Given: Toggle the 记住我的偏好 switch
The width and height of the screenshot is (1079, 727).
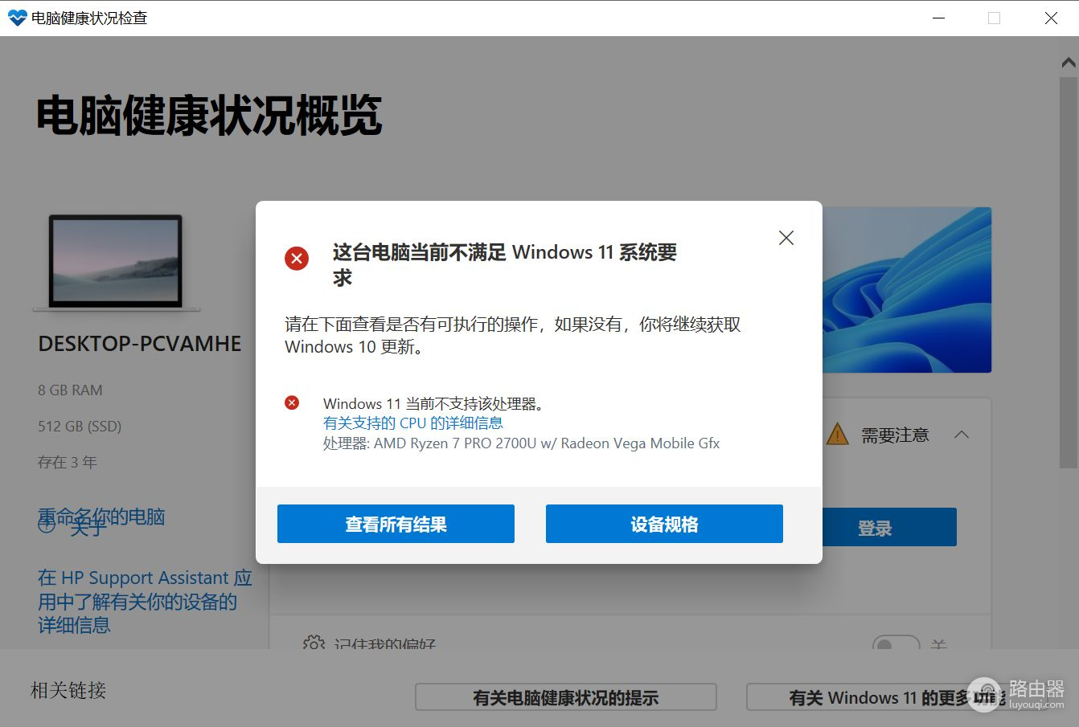Looking at the screenshot, I should [896, 644].
